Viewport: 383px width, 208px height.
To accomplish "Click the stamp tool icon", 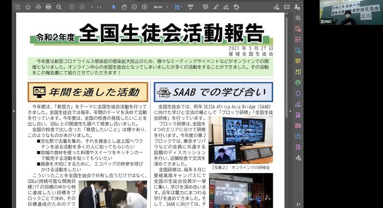I will click(x=236, y=7).
